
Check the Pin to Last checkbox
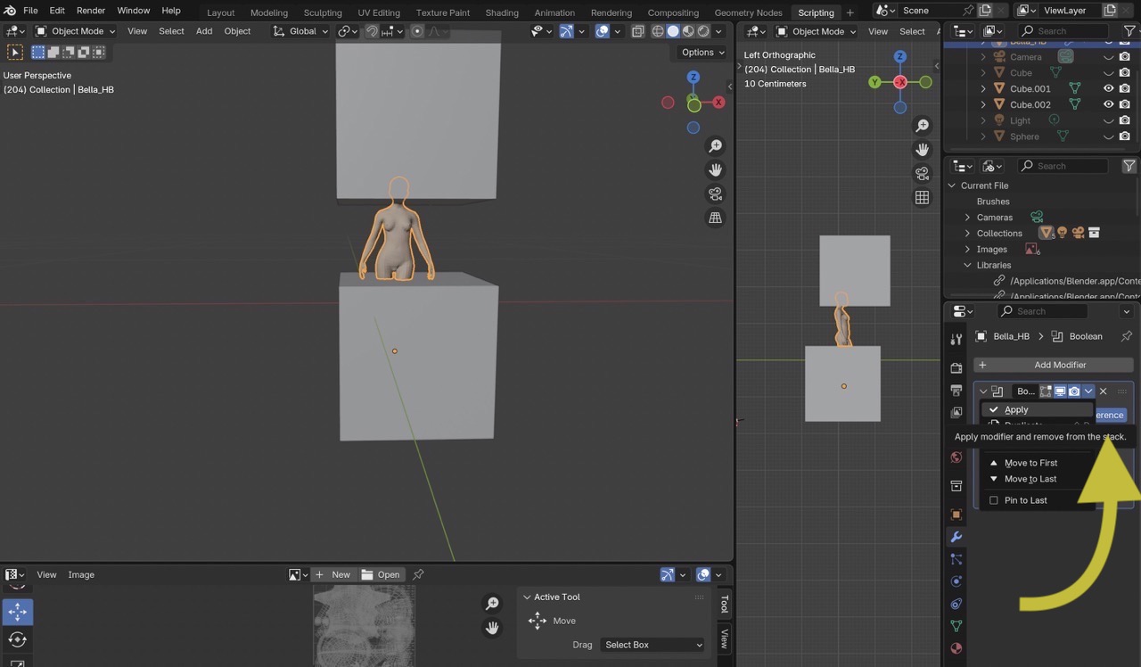(994, 500)
